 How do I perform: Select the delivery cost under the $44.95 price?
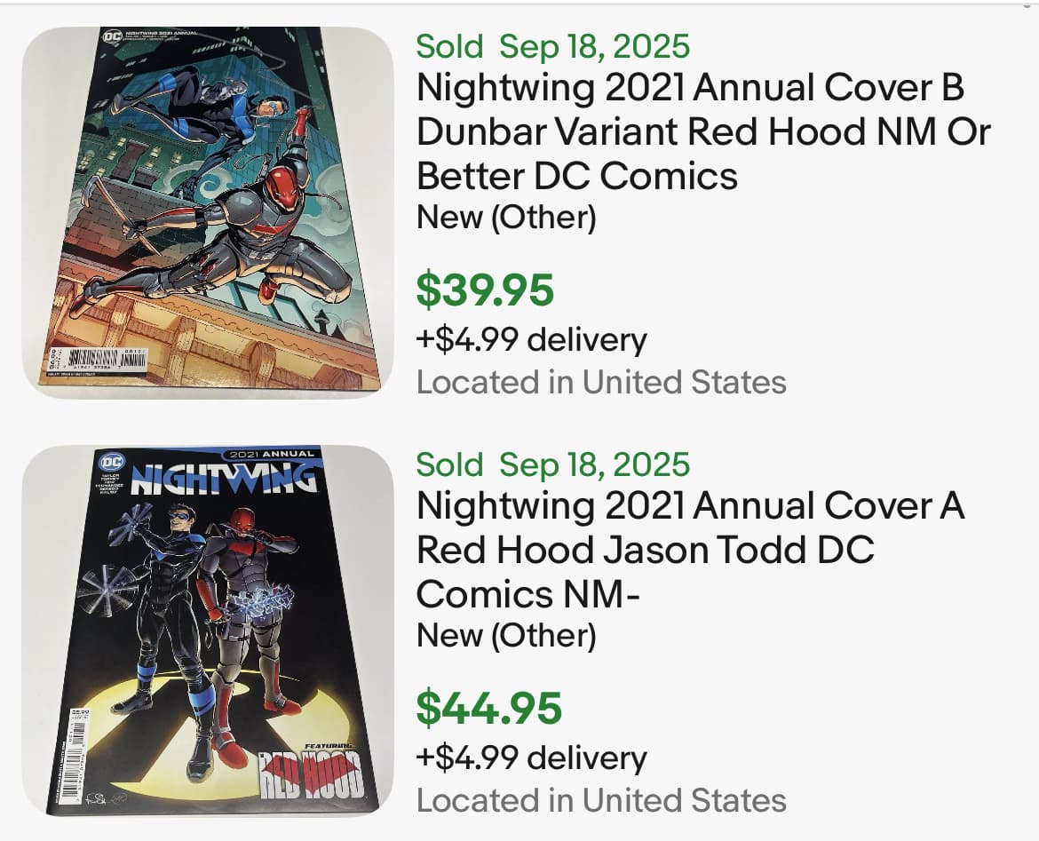(x=531, y=758)
